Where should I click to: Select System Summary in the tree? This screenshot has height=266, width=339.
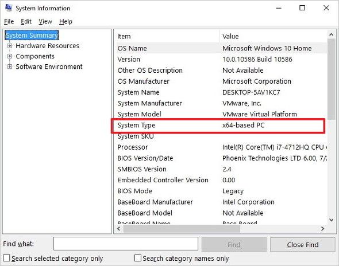pyautogui.click(x=32, y=35)
